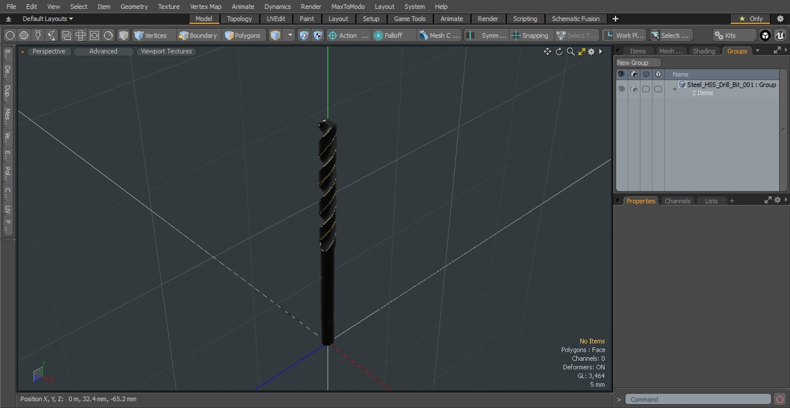This screenshot has height=408, width=790.
Task: Open the Action Center menu
Action: 348,35
